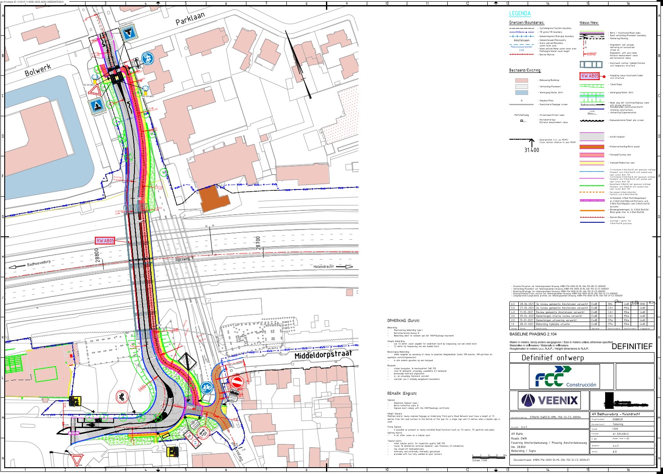The image size is (663, 474).
Task: Select the inverted yield triangle at bottom left
Action: [77, 461]
